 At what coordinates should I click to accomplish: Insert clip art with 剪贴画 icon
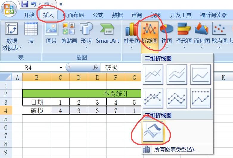[x=69, y=33]
